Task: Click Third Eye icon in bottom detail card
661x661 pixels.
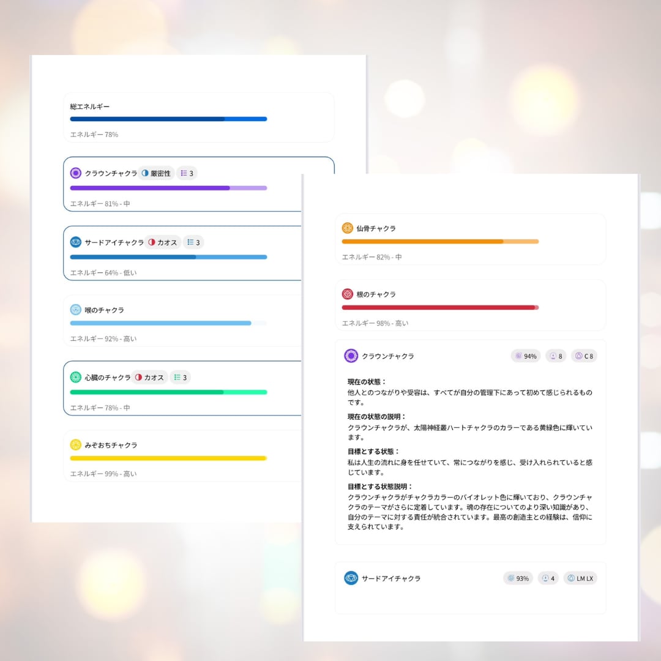Action: pyautogui.click(x=351, y=578)
